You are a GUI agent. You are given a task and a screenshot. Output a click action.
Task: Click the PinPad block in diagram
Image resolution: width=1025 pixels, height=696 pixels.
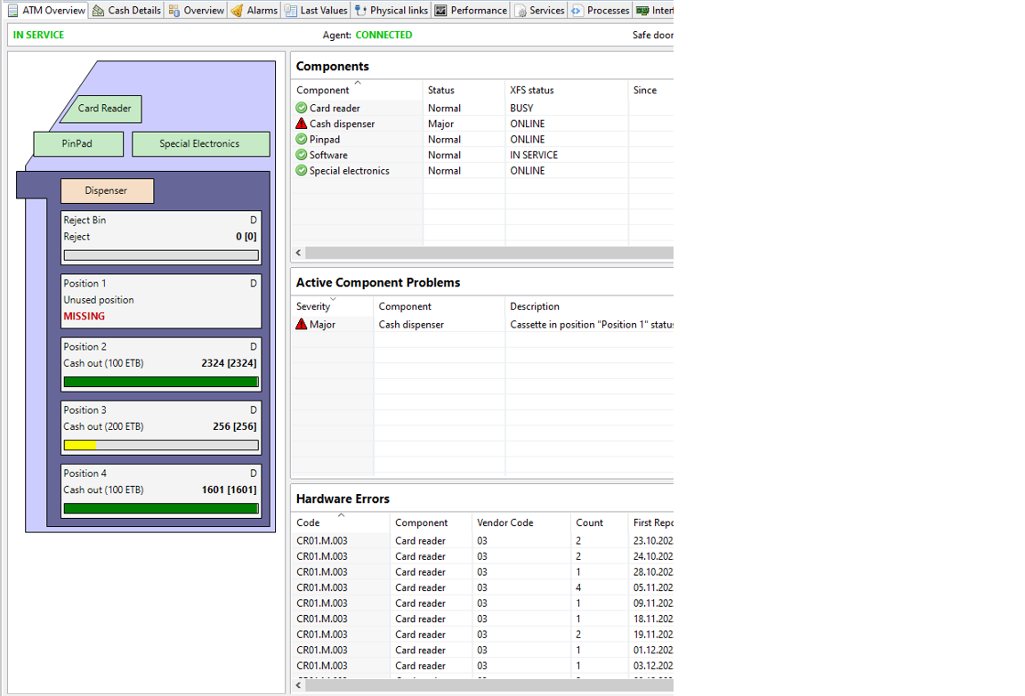(77, 144)
